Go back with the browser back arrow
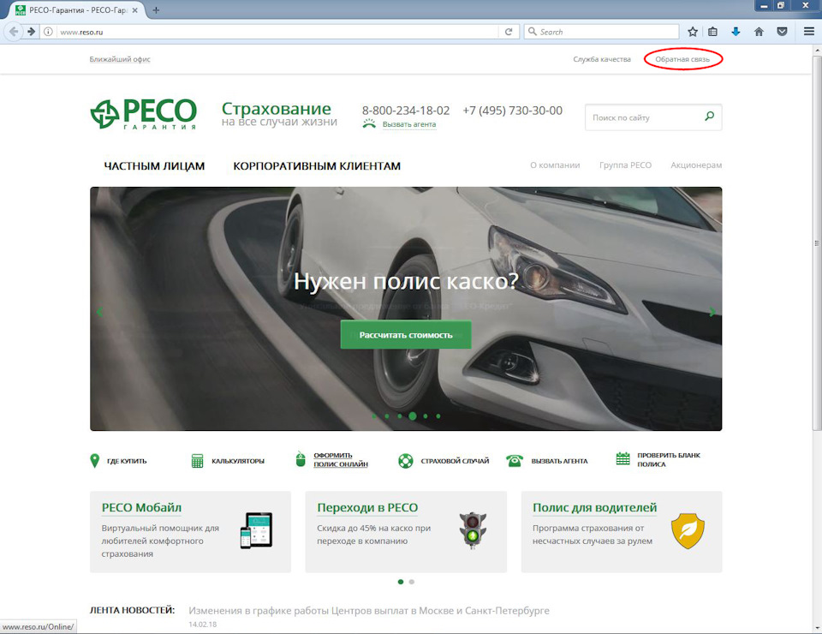Viewport: 822px width, 634px height. point(14,32)
